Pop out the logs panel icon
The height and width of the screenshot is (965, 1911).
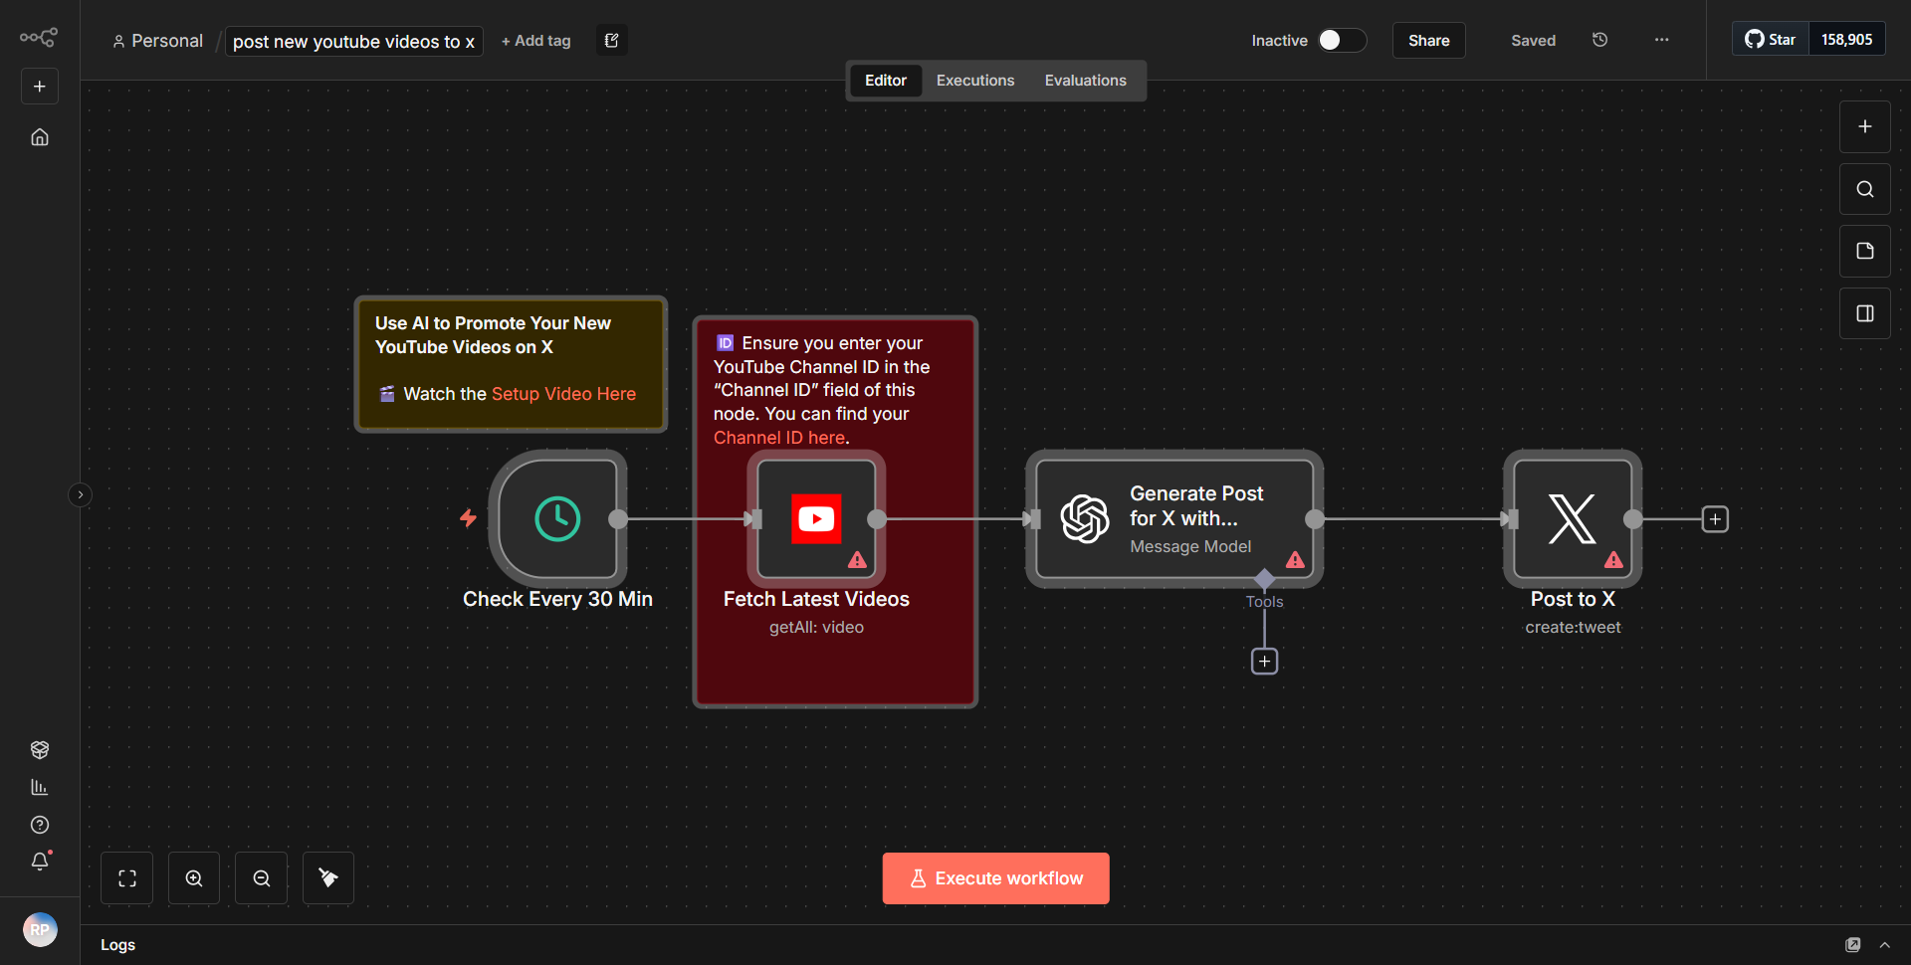[x=1852, y=945]
